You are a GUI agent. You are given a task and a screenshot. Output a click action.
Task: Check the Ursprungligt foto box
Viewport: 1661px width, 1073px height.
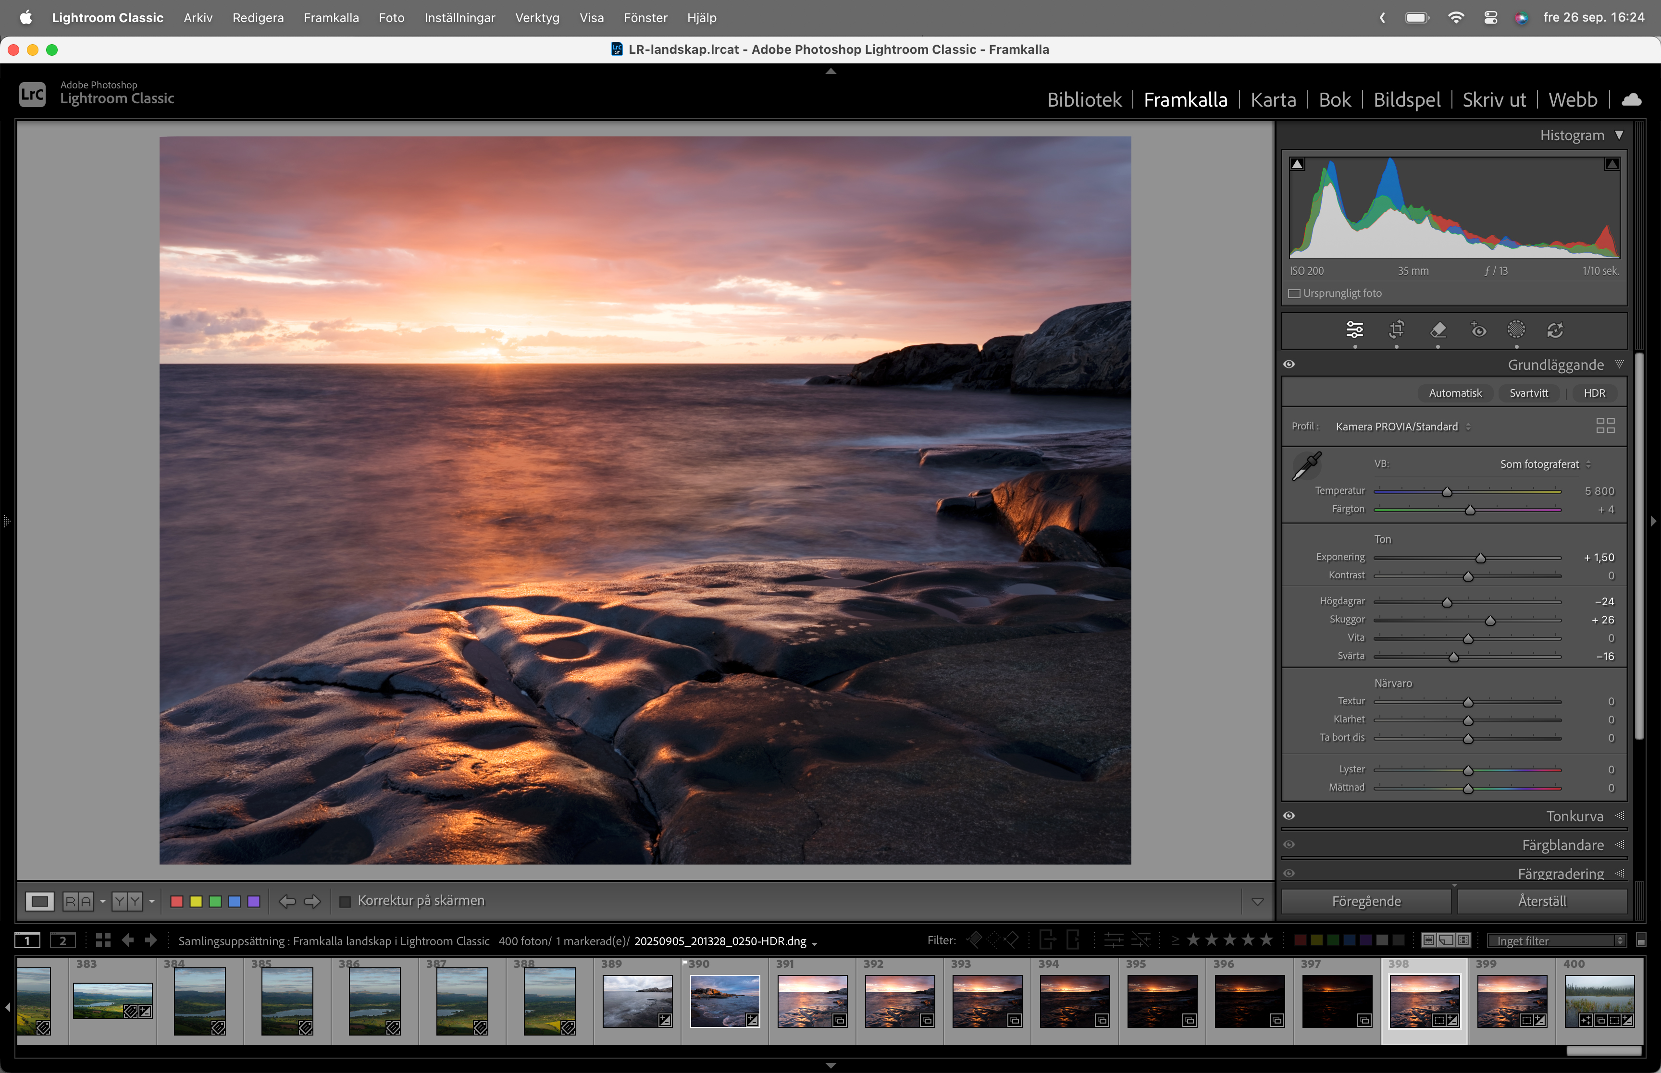pyautogui.click(x=1294, y=293)
